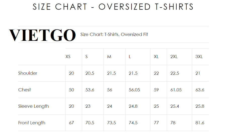This screenshot has width=226, height=134.
Task: Select the M size column header
Action: coord(109,57)
